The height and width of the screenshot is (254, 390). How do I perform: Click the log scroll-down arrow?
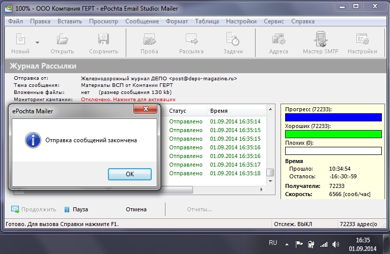pos(270,181)
